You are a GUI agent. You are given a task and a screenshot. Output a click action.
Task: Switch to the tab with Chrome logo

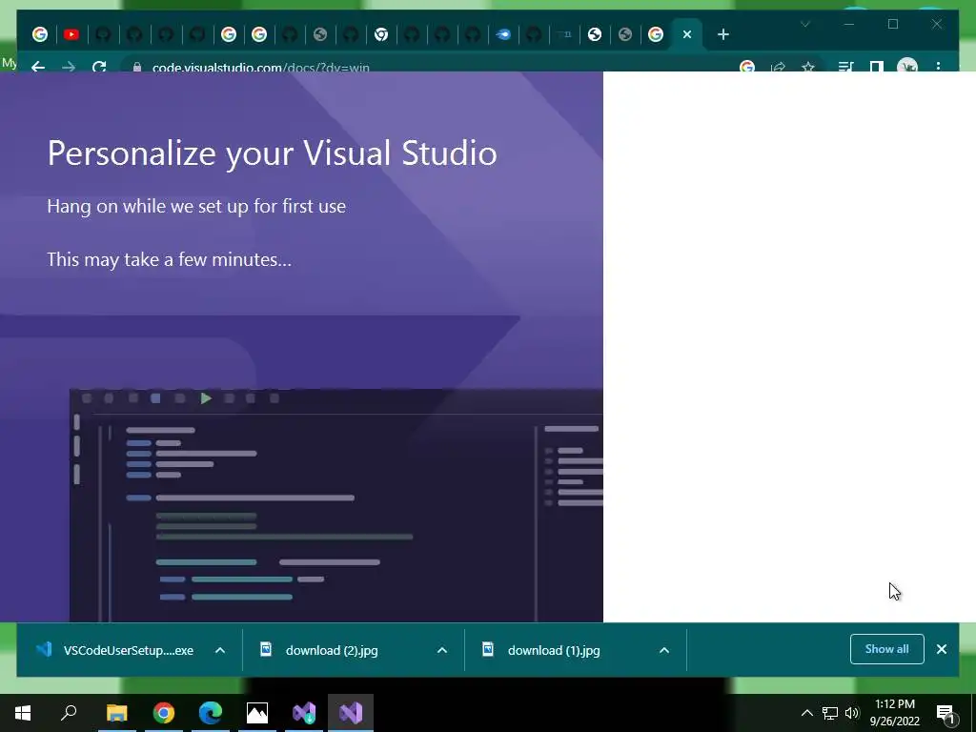[381, 35]
